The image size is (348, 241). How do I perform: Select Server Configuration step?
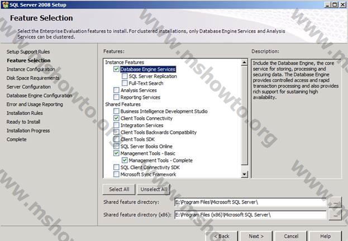click(28, 86)
